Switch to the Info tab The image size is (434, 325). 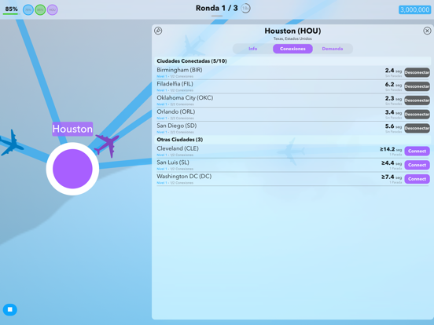252,49
